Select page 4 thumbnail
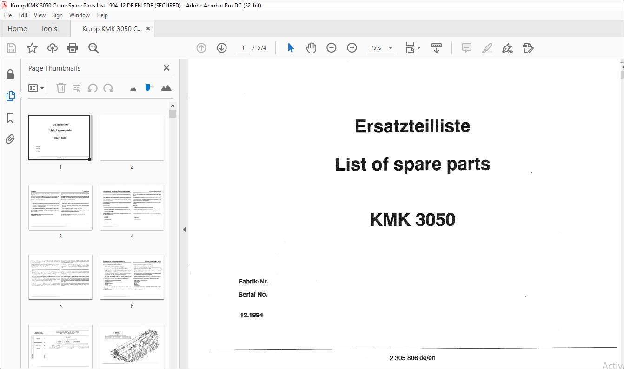Viewport: 624px width, 369px height. (x=132, y=207)
